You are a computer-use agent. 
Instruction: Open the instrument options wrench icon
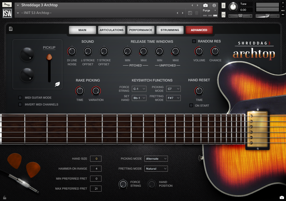click(7, 5)
